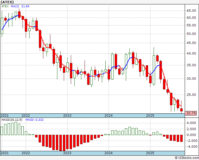This screenshot has width=199, height=160.
Task: Click the 40.00 price axis label
Action: (x=191, y=54)
